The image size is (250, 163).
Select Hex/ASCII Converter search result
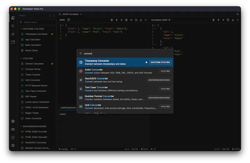click(x=125, y=80)
